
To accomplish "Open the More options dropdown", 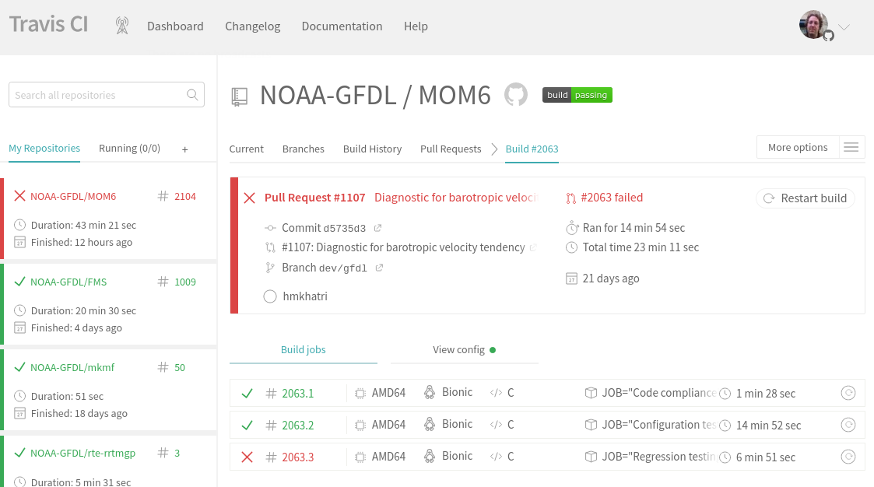I will tap(798, 147).
